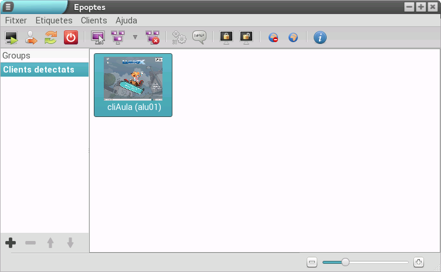
Task: Open the Etiquetes menu
Action: [54, 20]
